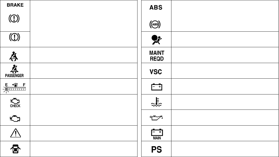Click the triangle master warning icon
279x157 pixels.
[15, 133]
